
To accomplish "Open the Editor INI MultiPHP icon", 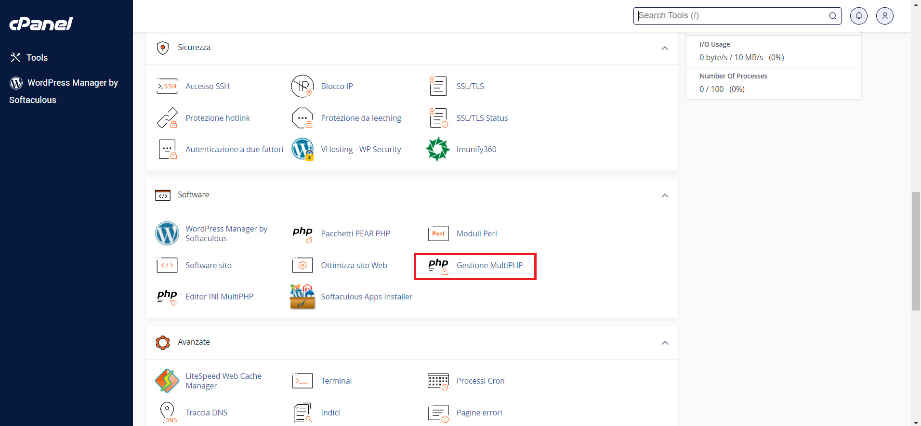I will (x=167, y=297).
